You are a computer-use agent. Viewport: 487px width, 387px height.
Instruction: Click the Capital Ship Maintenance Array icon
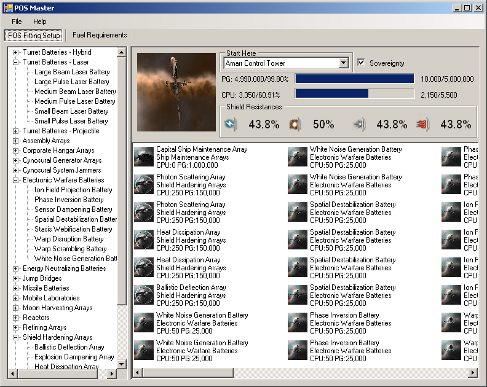pos(144,157)
